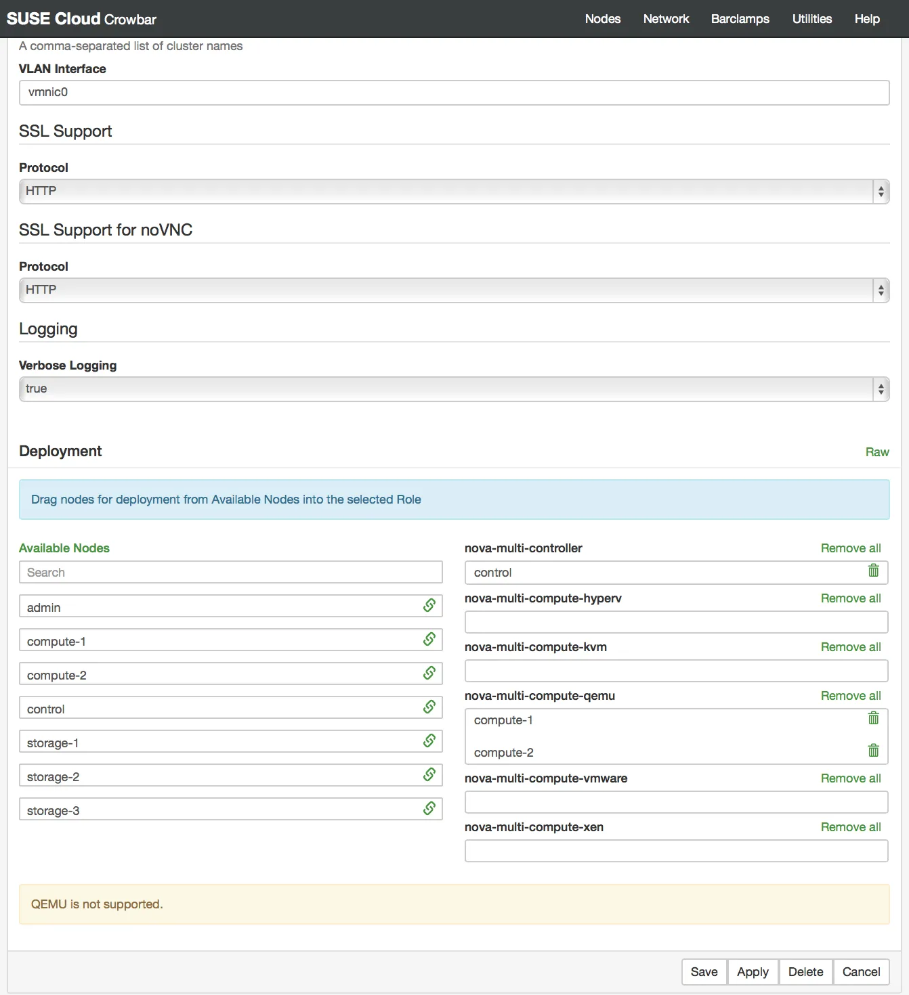
Task: Open the noVNC Protocol dropdown
Action: coord(454,290)
